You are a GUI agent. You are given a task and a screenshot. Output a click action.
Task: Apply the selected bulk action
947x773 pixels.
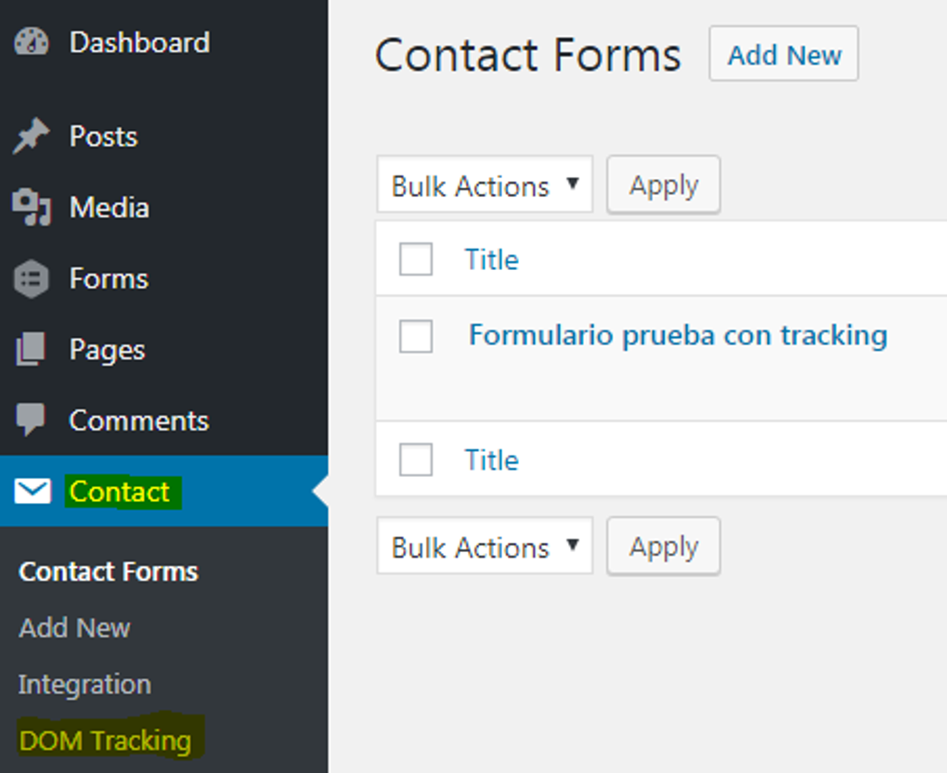click(663, 185)
